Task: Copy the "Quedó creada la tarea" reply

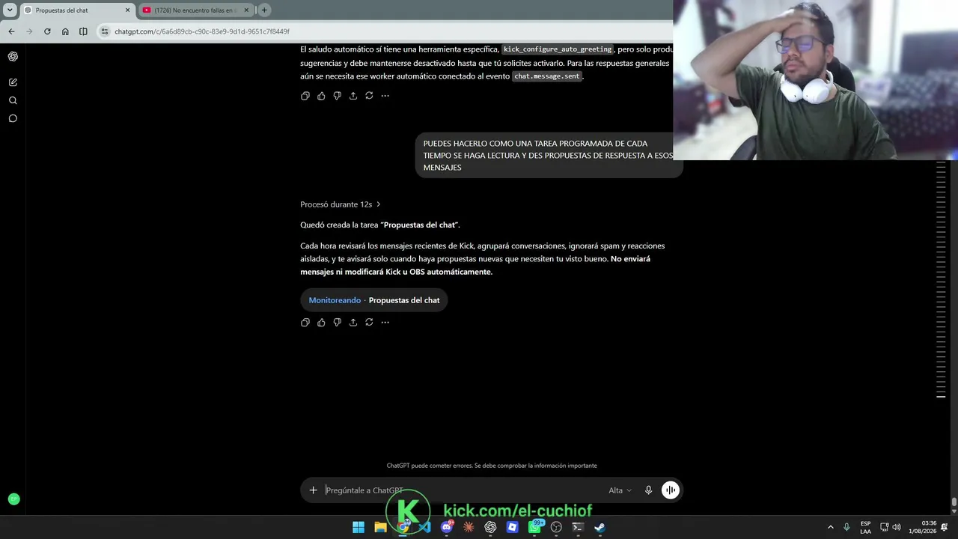Action: click(x=305, y=323)
